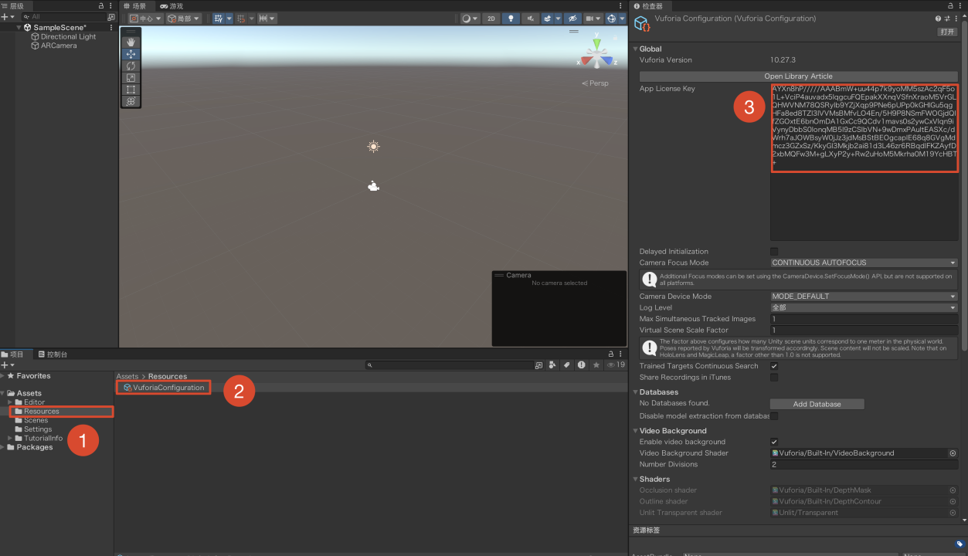Toggle Gizmos button in Scene view
This screenshot has width=968, height=556.
[611, 19]
